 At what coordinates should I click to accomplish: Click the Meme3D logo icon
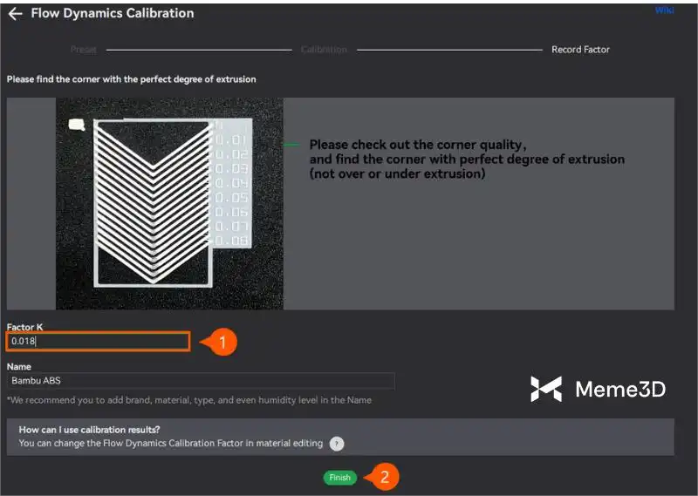[546, 389]
